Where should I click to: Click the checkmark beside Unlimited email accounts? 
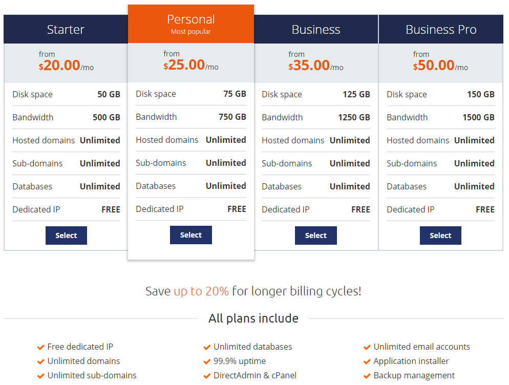pyautogui.click(x=367, y=347)
